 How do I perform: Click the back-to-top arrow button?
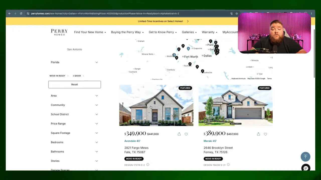(x=305, y=156)
